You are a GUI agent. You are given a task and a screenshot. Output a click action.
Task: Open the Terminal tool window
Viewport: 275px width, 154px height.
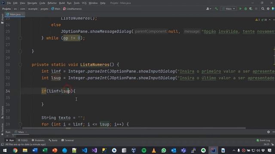pyautogui.click(x=67, y=140)
